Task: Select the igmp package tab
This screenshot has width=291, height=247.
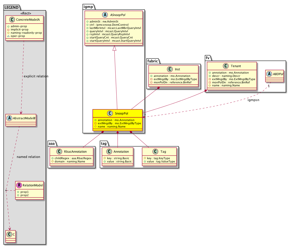Action: pyautogui.click(x=88, y=7)
